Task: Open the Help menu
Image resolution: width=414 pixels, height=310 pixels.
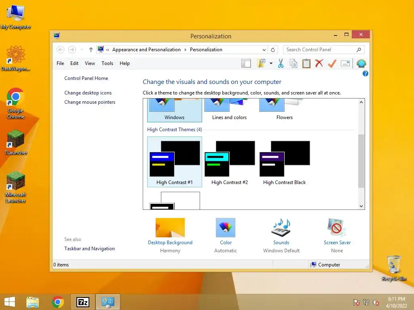Action: (x=125, y=63)
